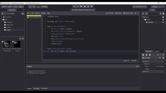This screenshot has width=166, height=93.
Task: Open Scene dock position dropdown
Action: [164, 10]
